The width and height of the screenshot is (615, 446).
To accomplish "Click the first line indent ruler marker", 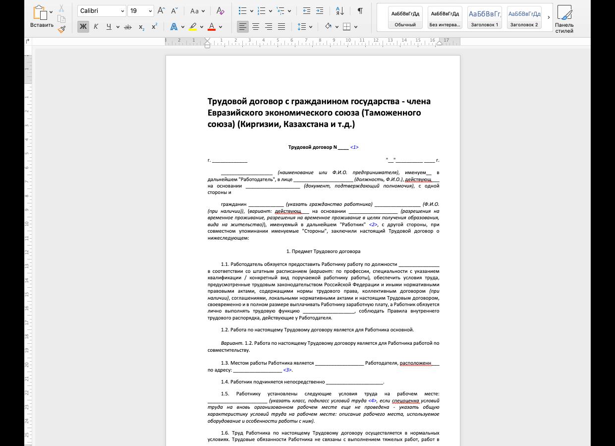I will tap(207, 40).
